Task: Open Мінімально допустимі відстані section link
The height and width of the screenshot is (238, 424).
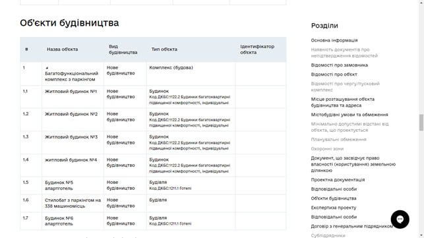Action: point(349,127)
